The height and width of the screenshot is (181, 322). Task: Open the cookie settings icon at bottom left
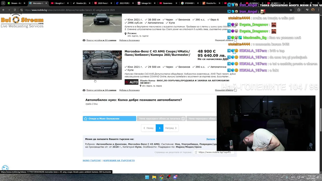[x=5, y=168]
